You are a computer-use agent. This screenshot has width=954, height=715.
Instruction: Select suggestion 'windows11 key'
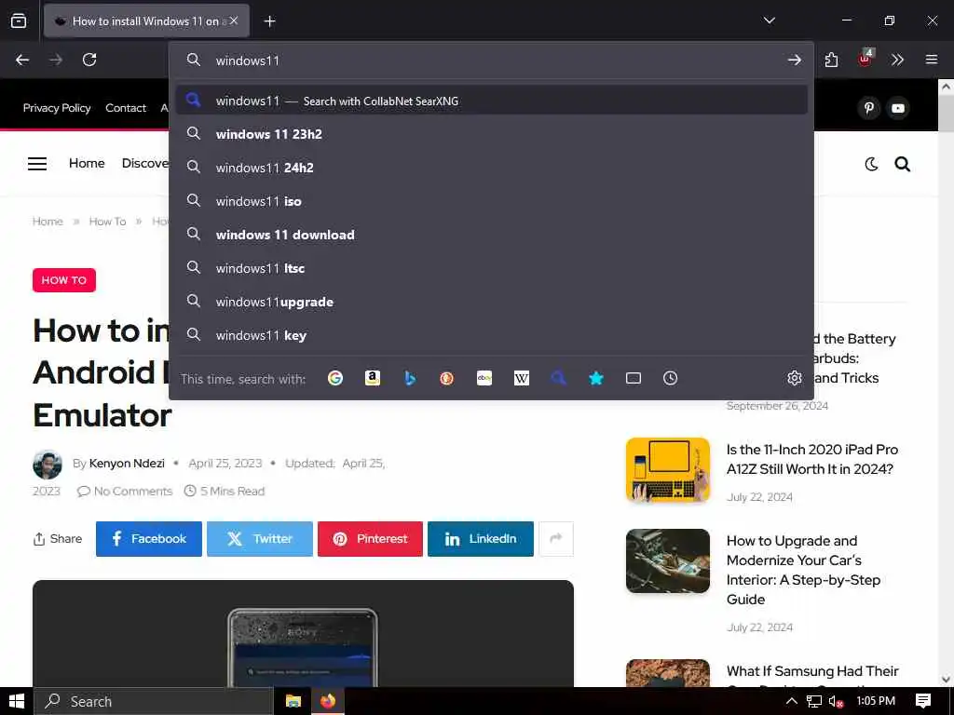(492, 334)
